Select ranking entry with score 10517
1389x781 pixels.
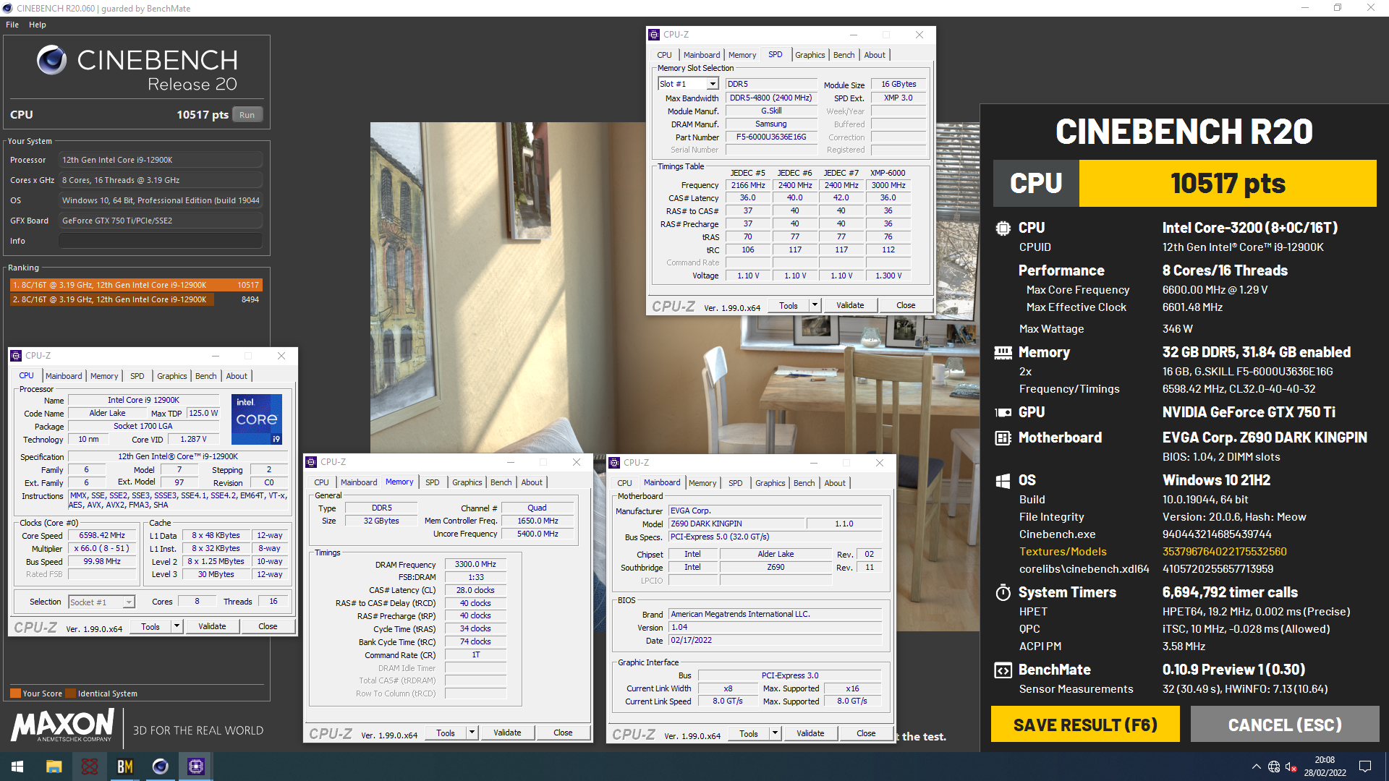[x=136, y=285]
